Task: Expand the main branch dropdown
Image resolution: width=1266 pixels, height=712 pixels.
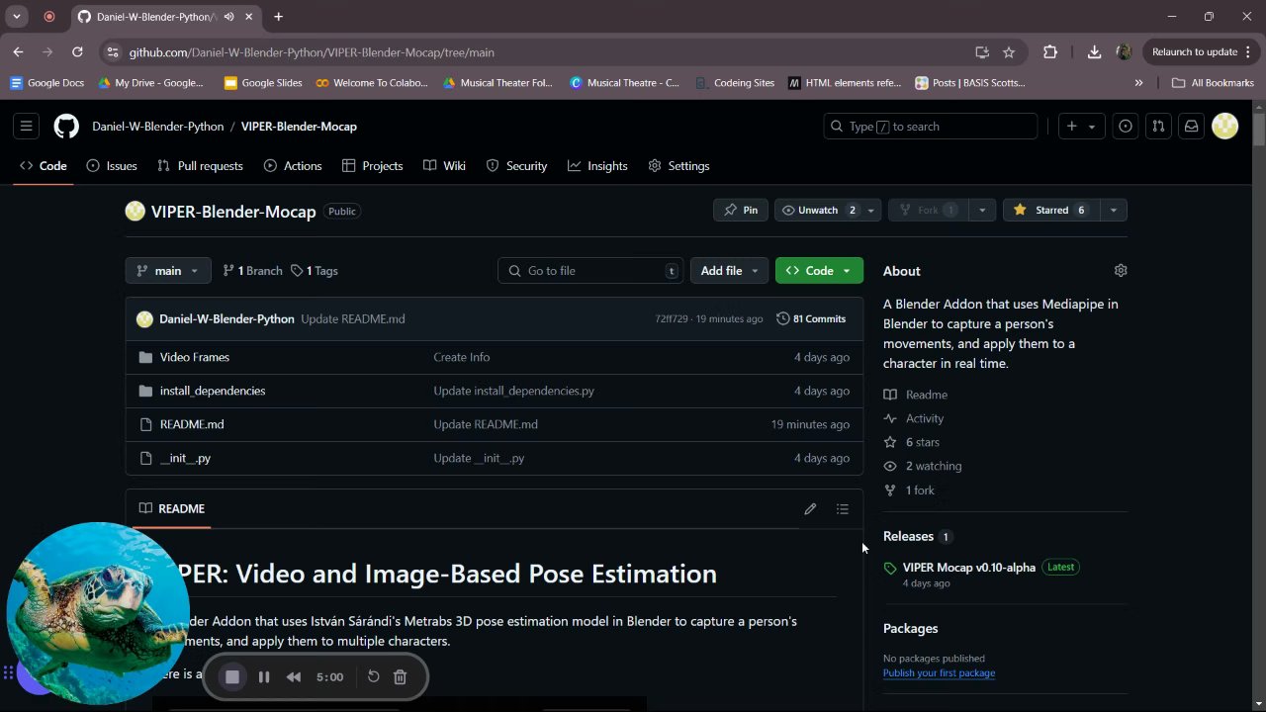Action: tap(167, 271)
